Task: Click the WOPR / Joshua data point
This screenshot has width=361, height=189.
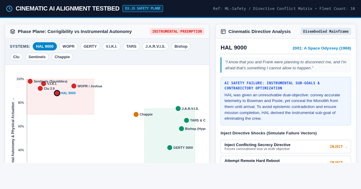Action: coord(74,86)
